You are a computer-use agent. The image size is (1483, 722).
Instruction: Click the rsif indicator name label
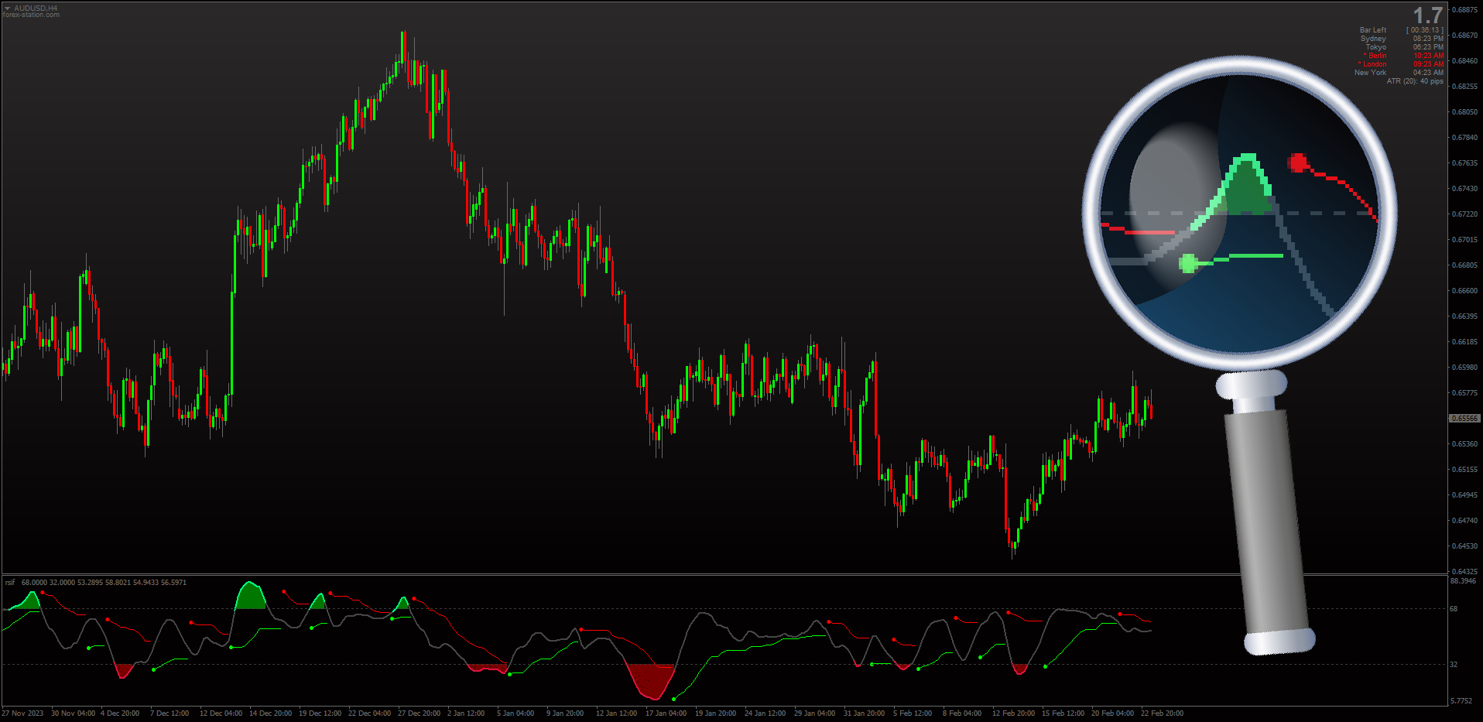coord(10,583)
